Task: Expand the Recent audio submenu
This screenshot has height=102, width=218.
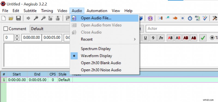Action: click(105, 39)
